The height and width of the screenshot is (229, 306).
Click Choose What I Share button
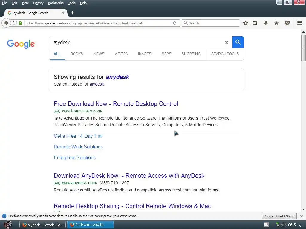[279, 216]
